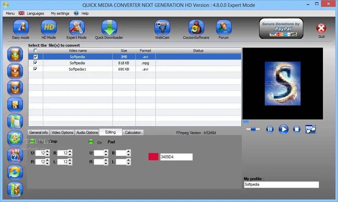Viewport: 338px width, 202px height.
Task: Toggle the select-all header checkbox
Action: [35, 51]
